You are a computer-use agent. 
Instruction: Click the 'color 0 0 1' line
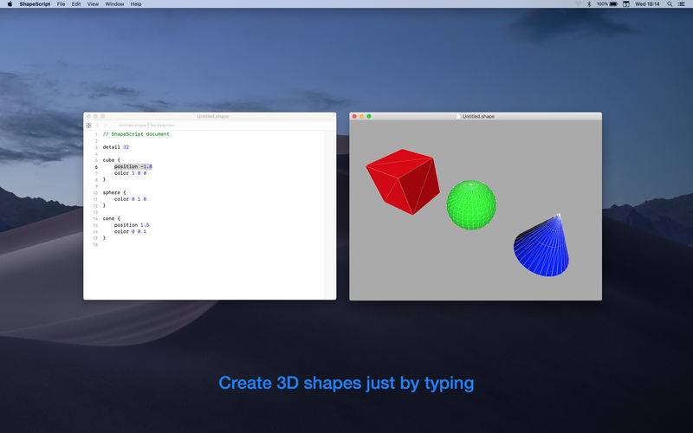pyautogui.click(x=130, y=231)
